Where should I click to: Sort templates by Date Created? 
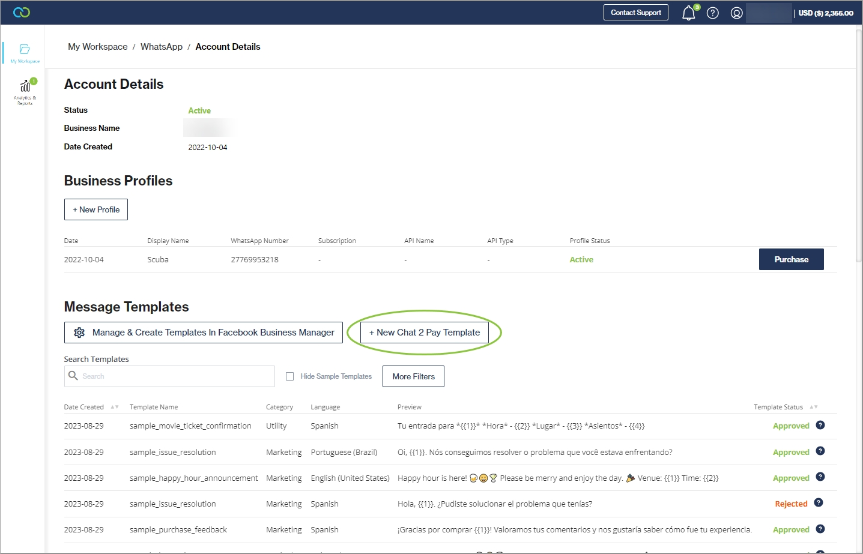point(114,407)
